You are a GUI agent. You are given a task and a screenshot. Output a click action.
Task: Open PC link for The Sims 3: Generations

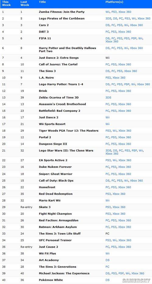pyautogui.click(x=107, y=267)
